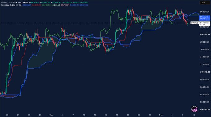Click the low value L82,242.80
The image size is (211, 117).
tap(56, 2)
